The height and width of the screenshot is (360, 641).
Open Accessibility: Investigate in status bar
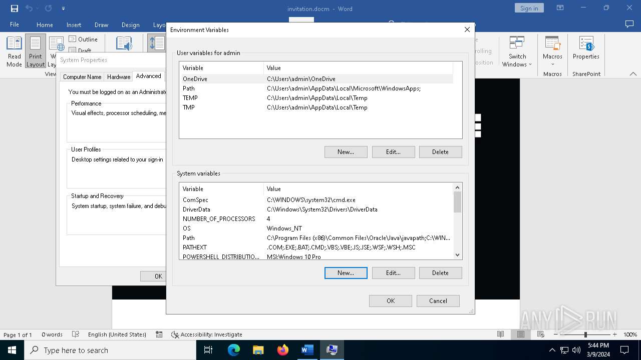(x=207, y=334)
